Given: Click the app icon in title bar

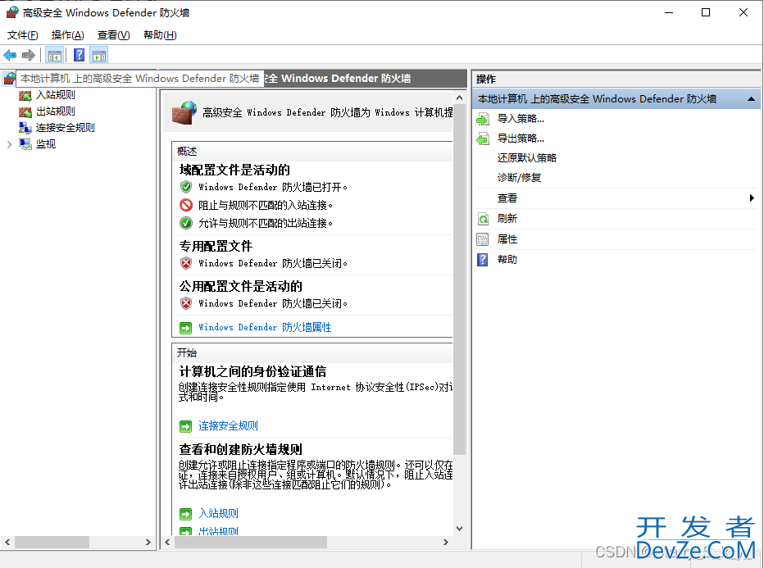Looking at the screenshot, I should (12, 12).
